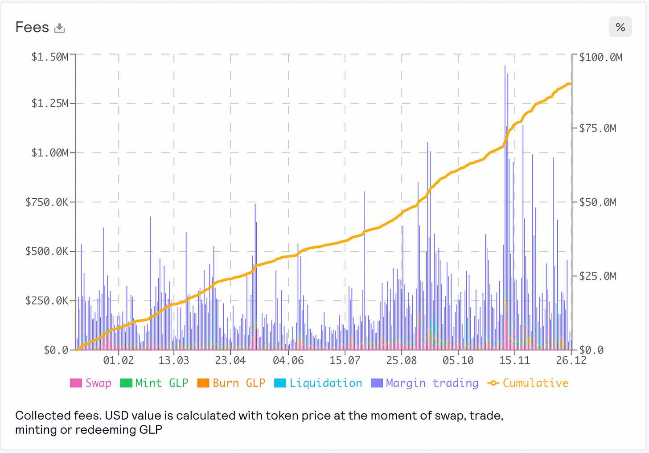Click the pink Swap legend swatch
The image size is (649, 453).
(x=76, y=383)
